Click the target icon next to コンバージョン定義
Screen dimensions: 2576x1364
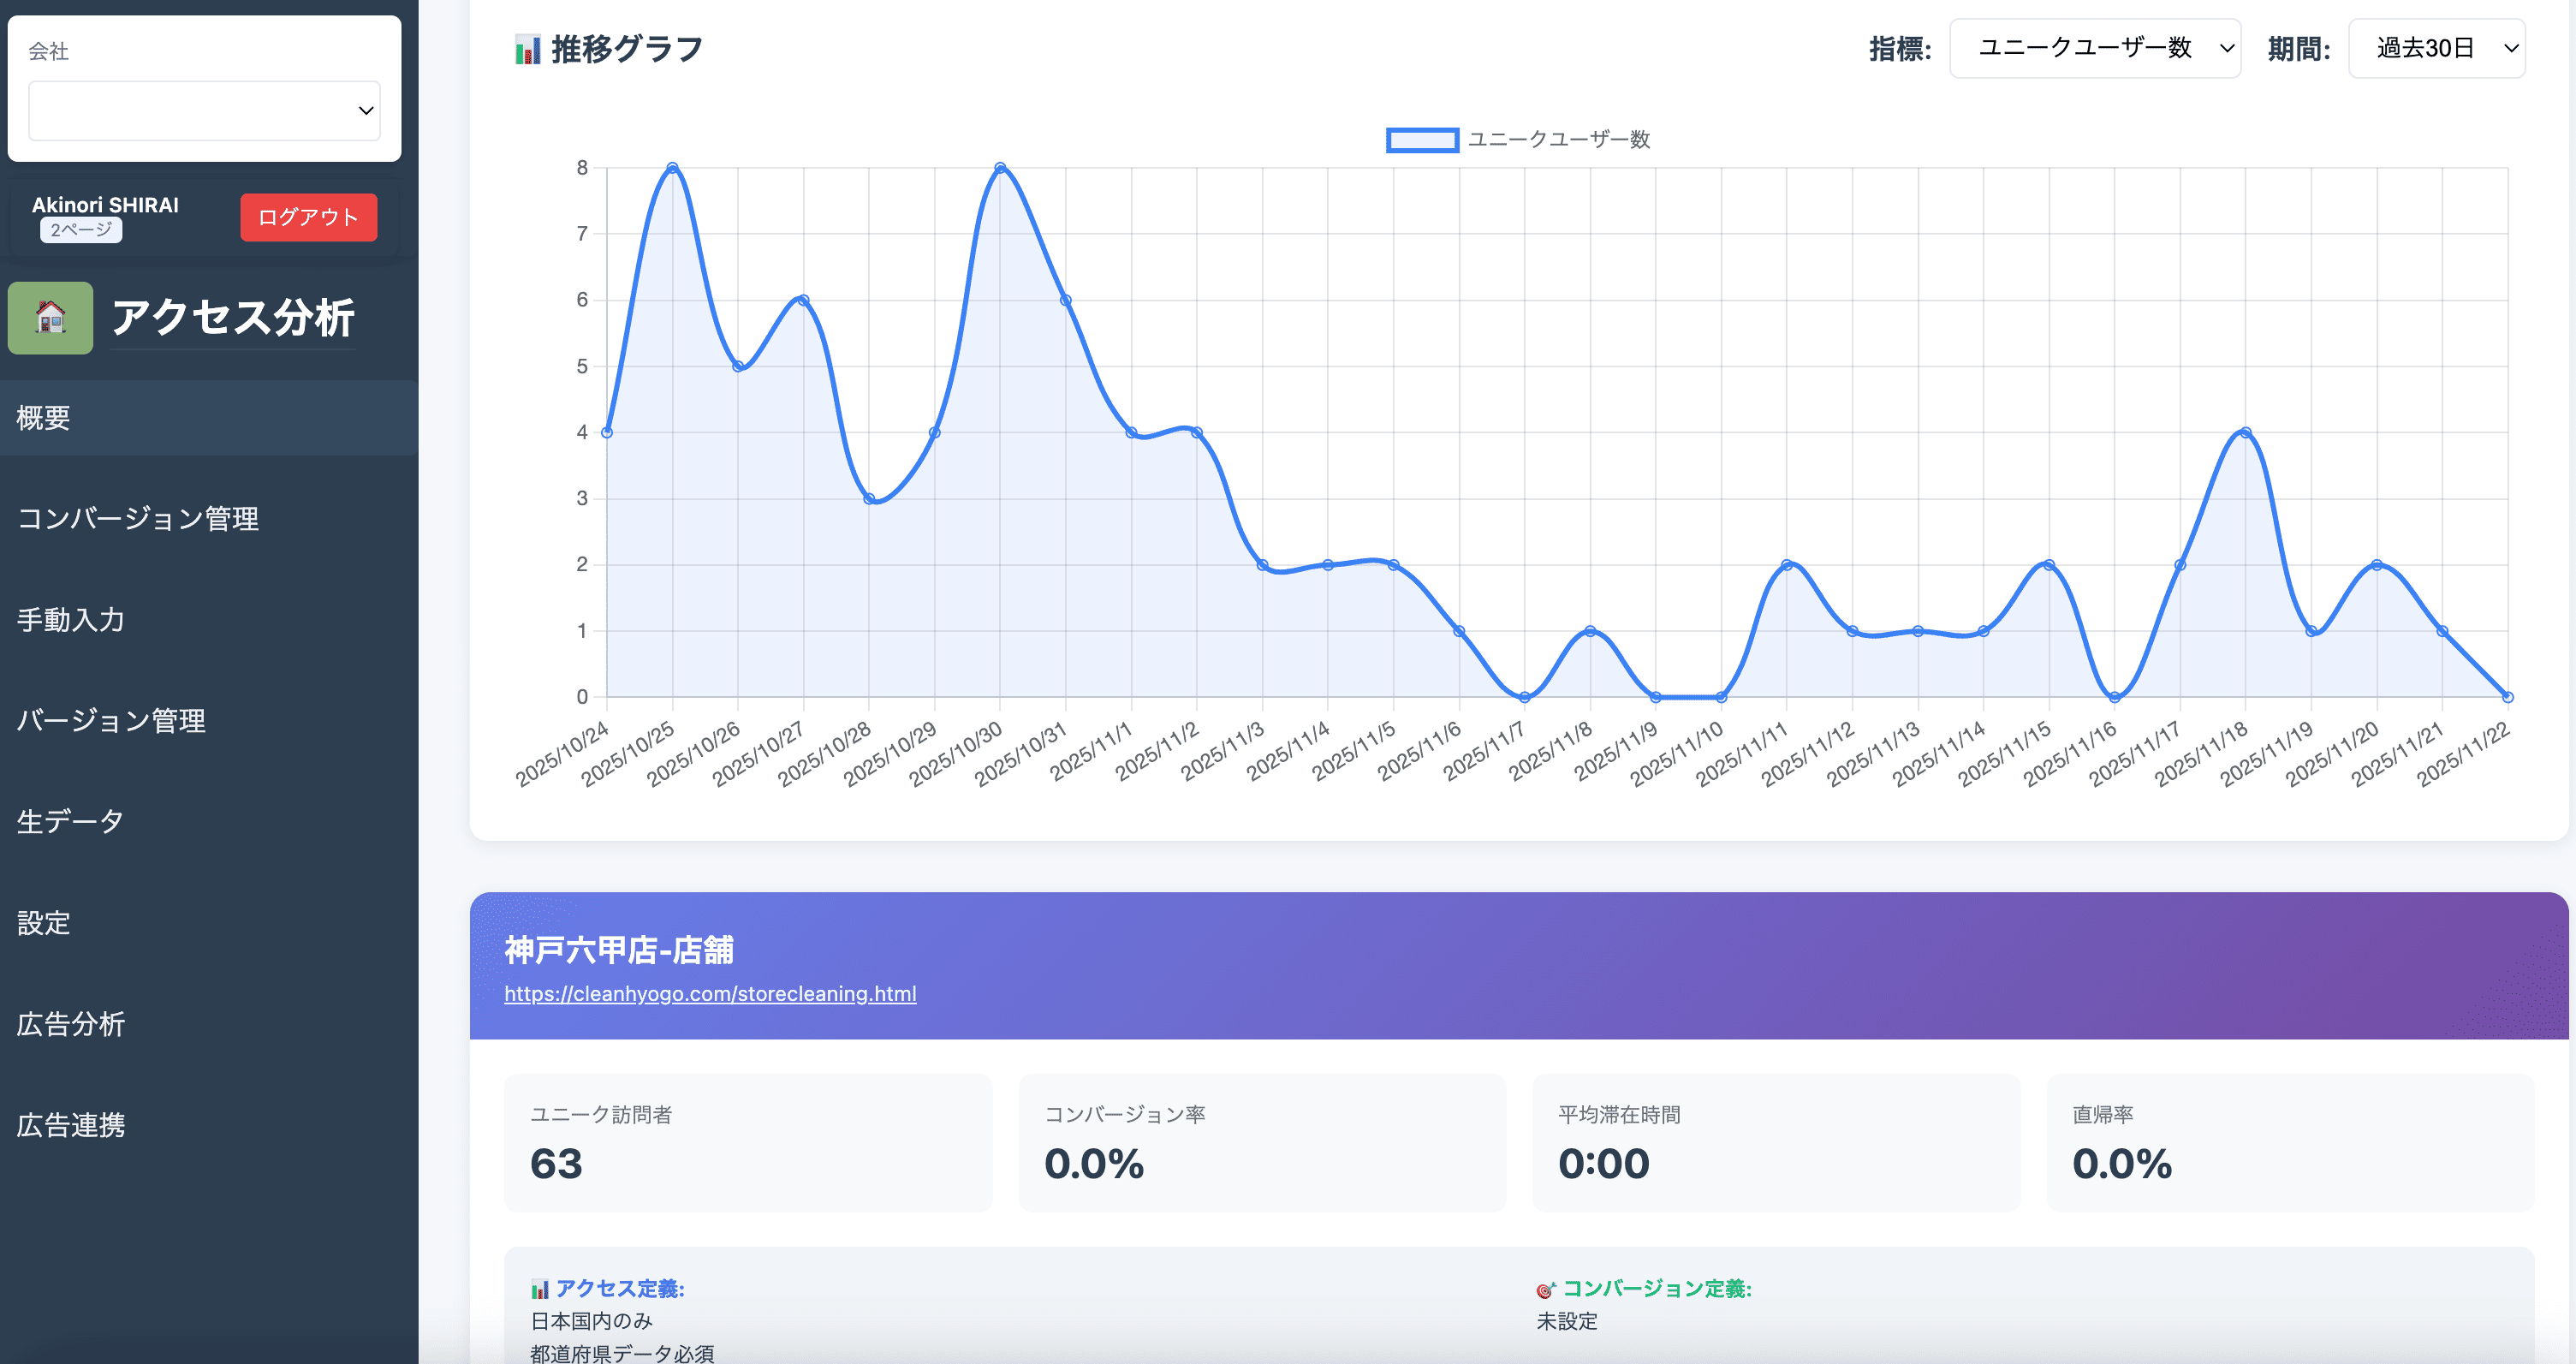click(1545, 1289)
